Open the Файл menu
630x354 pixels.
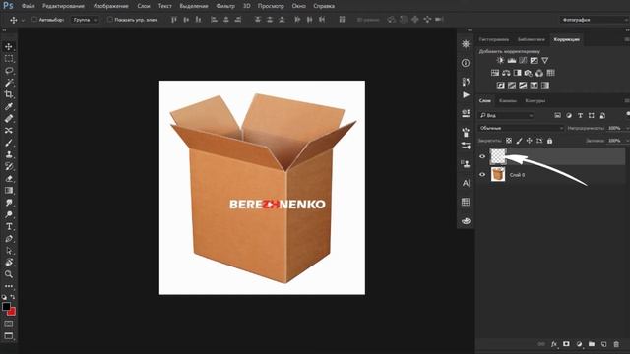[x=28, y=6]
